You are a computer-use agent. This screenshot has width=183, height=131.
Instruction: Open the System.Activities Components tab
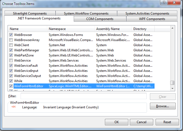coord(147,14)
